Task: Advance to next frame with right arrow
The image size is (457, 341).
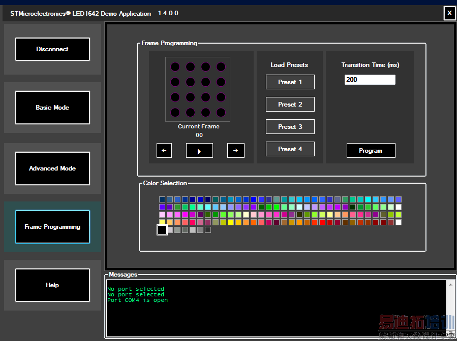Action: [x=235, y=151]
